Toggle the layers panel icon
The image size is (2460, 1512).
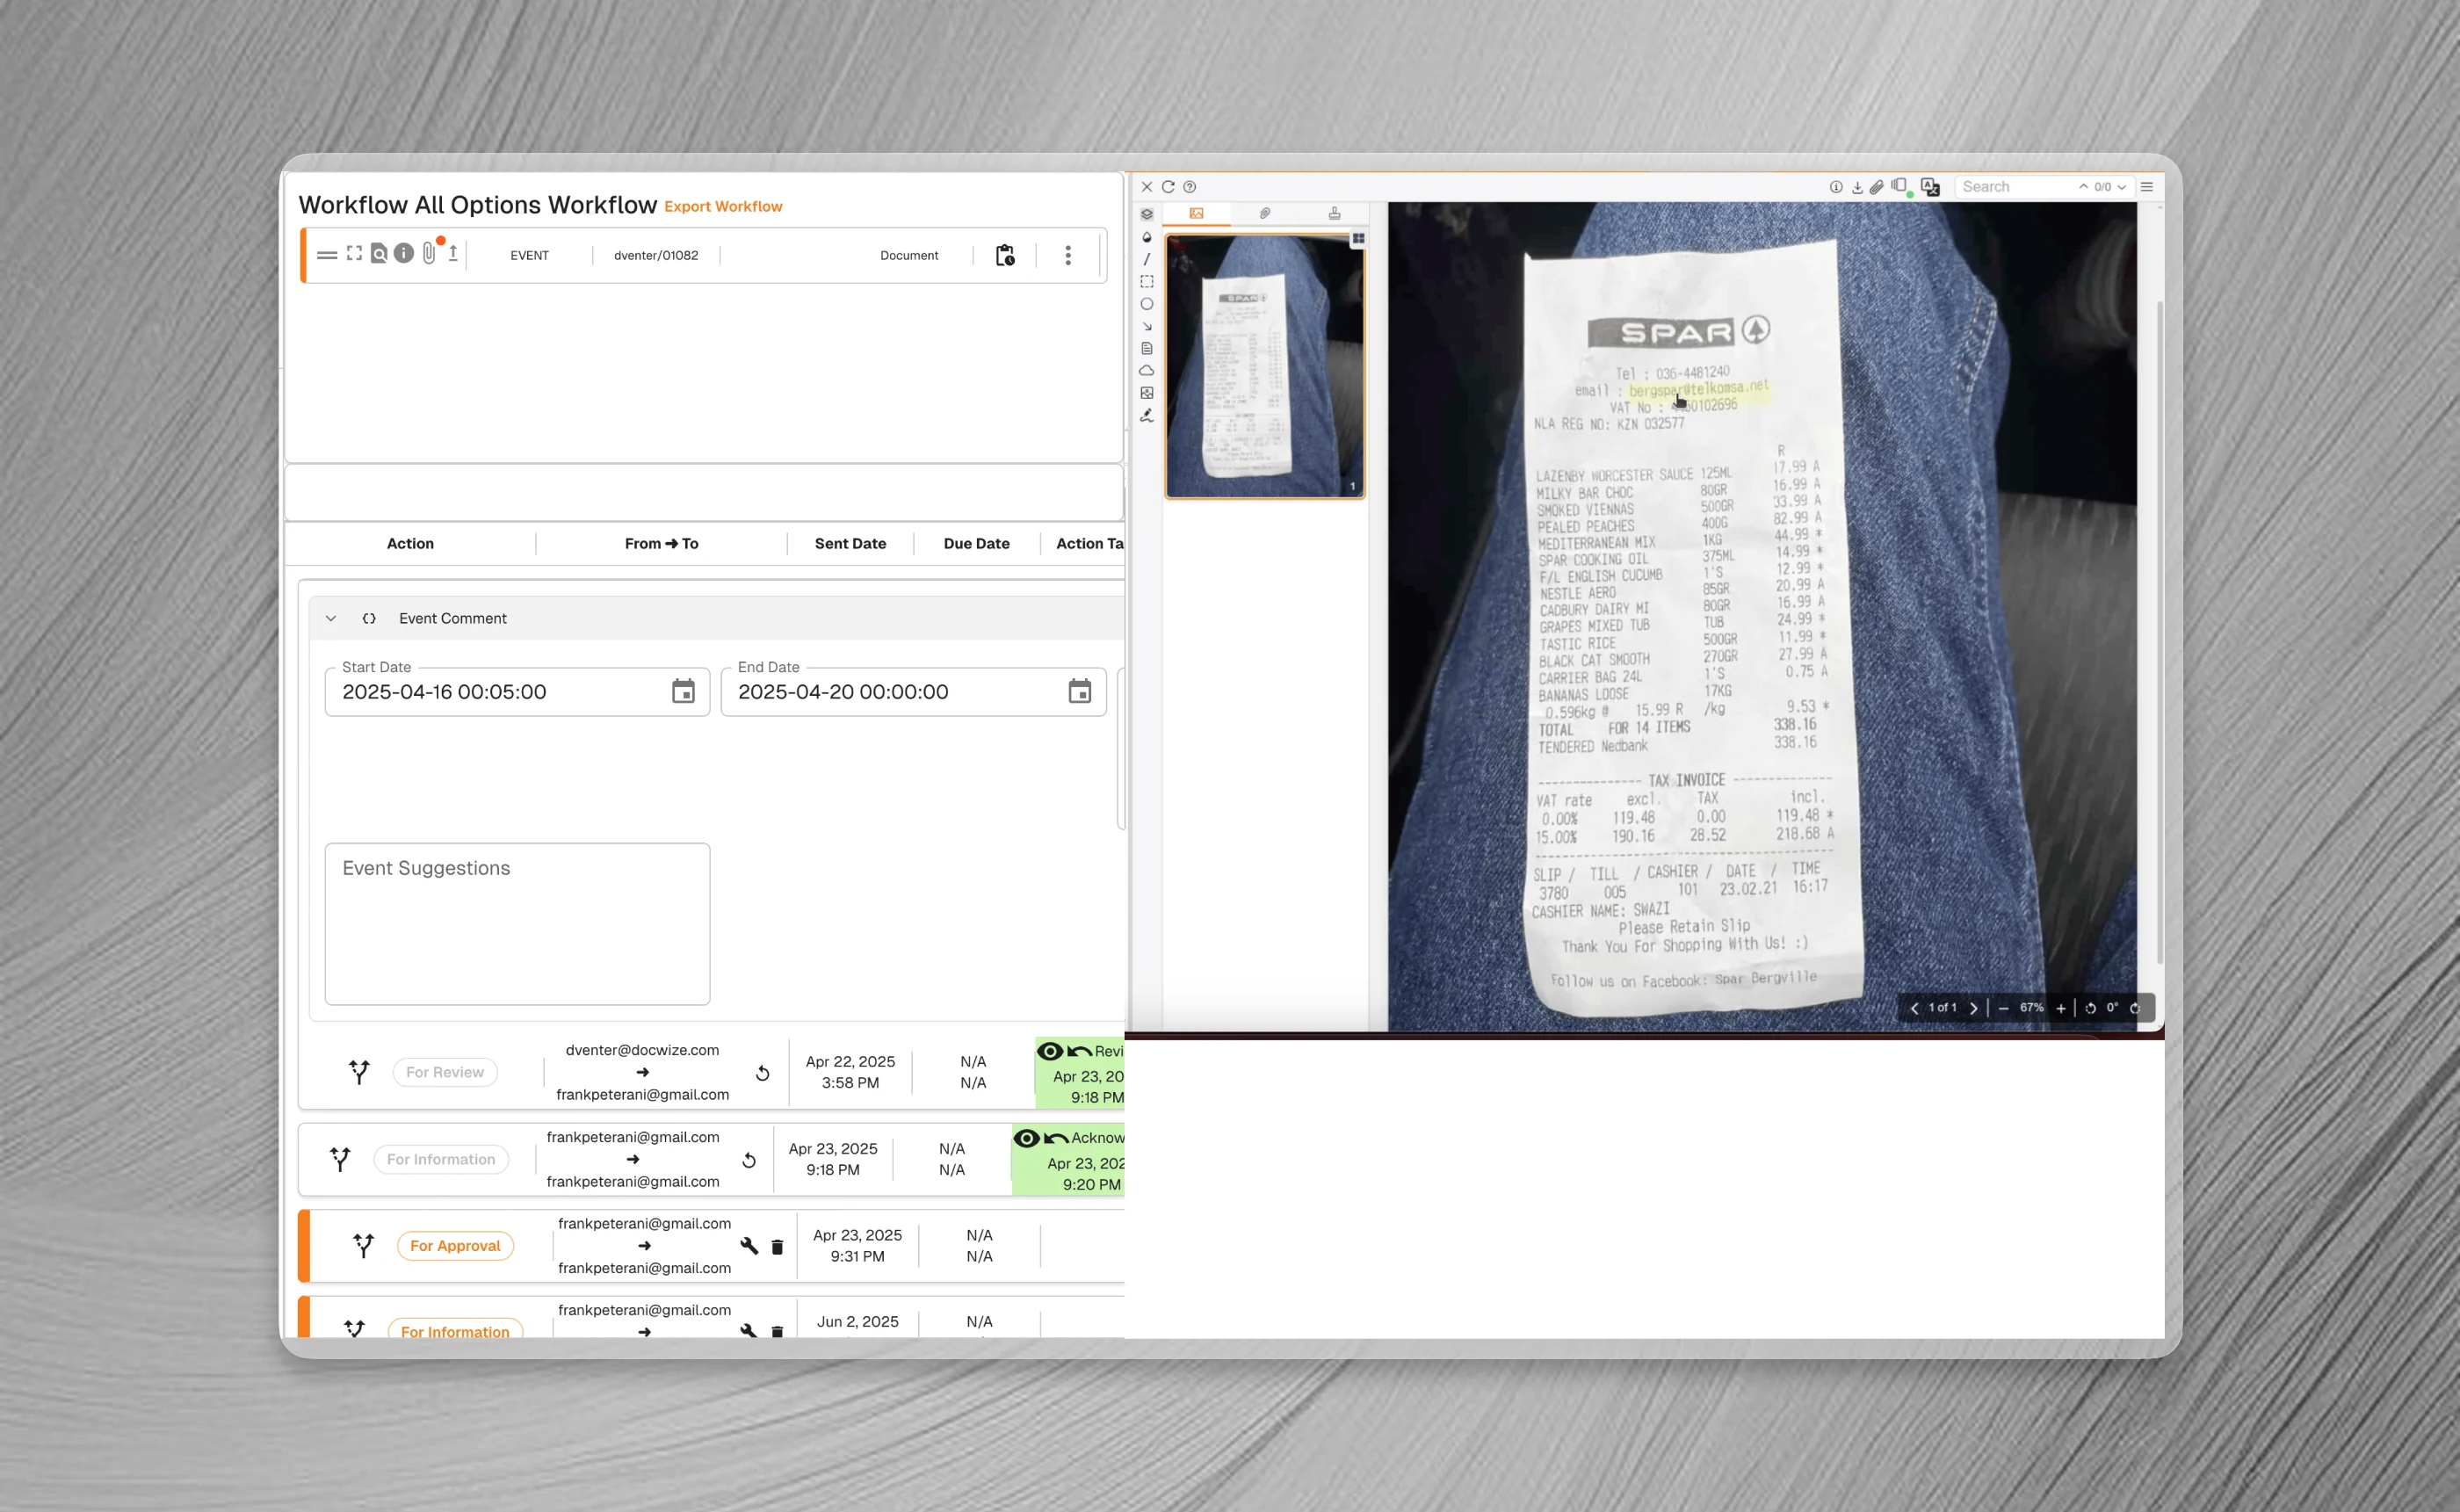click(1147, 214)
